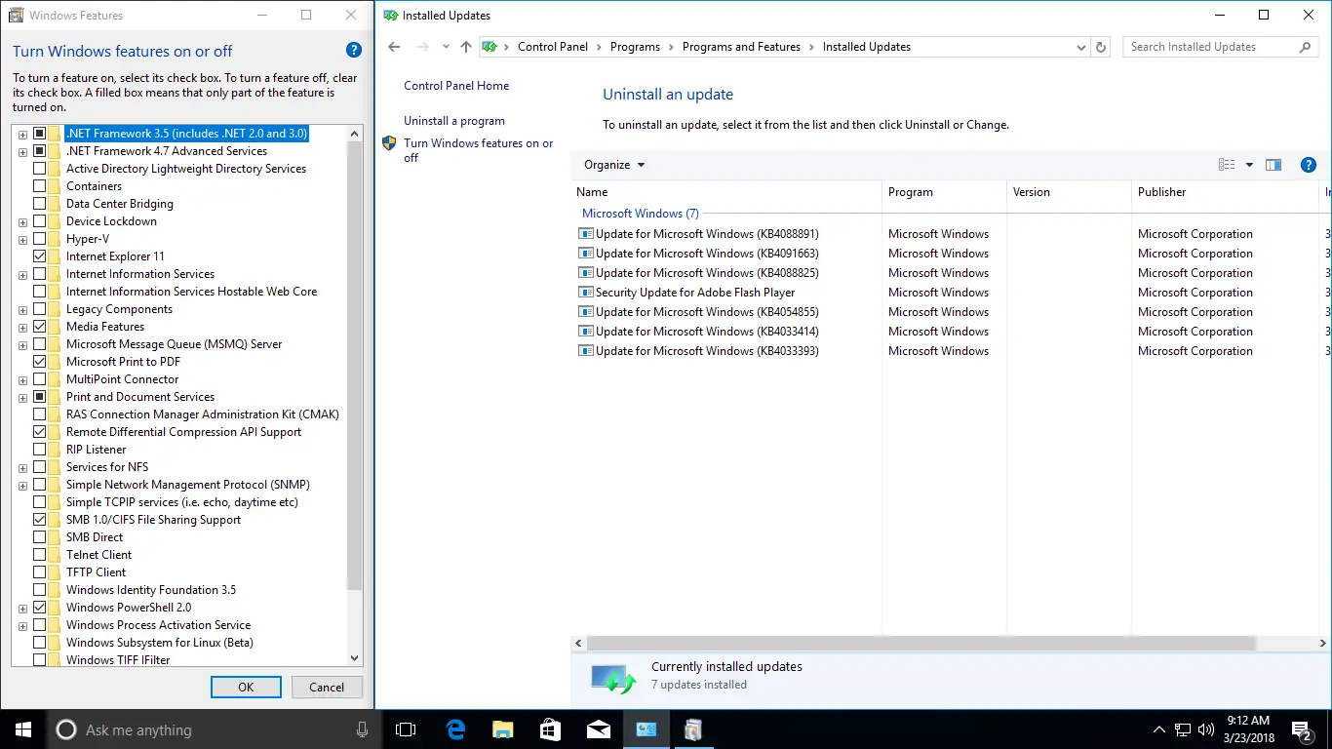Image resolution: width=1332 pixels, height=749 pixels.
Task: Click the Windows Features taskbar icon
Action: tap(693, 729)
